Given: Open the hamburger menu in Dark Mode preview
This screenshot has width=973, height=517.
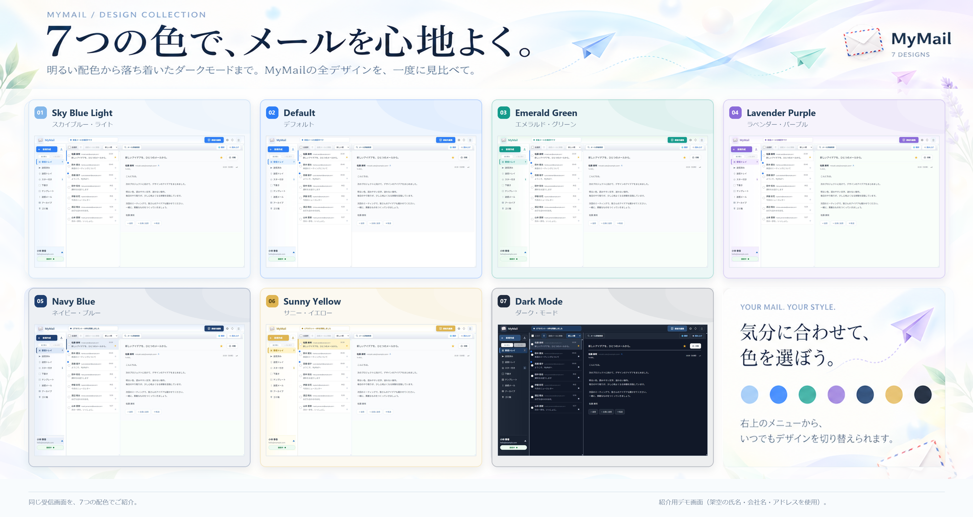Looking at the screenshot, I should tap(701, 329).
